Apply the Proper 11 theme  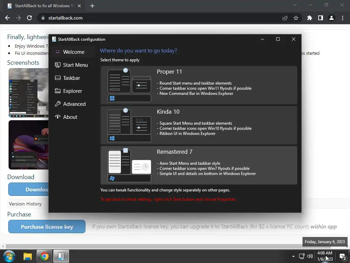pos(199,85)
